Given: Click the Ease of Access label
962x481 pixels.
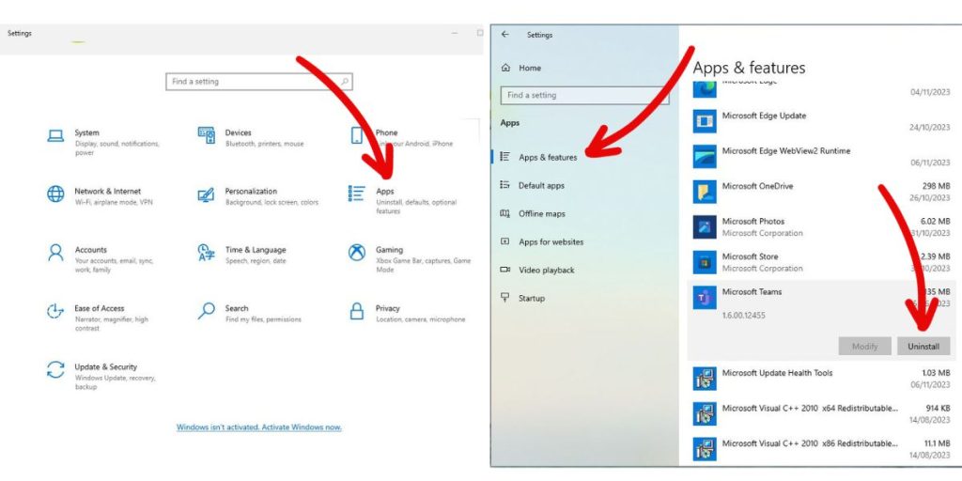Looking at the screenshot, I should (100, 308).
